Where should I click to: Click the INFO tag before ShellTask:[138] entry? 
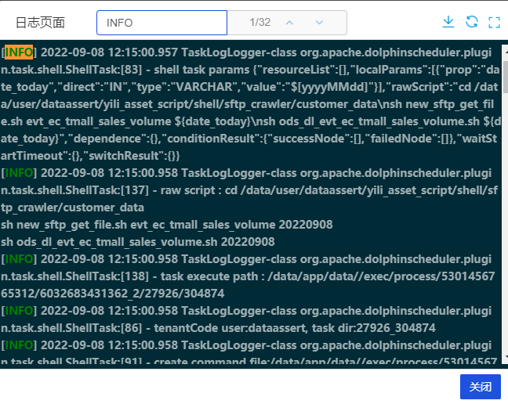(x=19, y=259)
